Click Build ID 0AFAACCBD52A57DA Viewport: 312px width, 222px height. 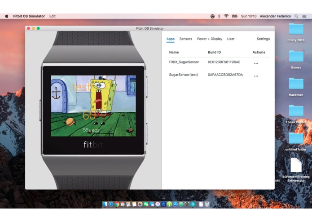pos(225,75)
